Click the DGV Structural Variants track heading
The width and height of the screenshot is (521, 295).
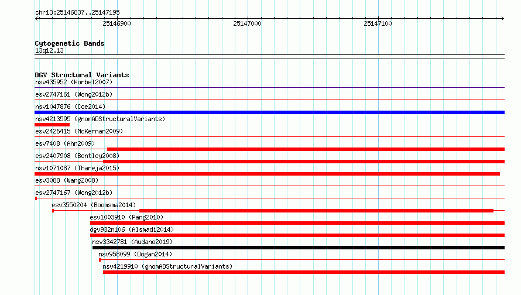82,75
